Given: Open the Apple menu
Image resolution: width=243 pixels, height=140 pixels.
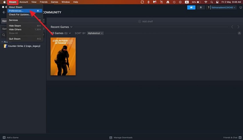Looking at the screenshot, I should tap(5, 2).
